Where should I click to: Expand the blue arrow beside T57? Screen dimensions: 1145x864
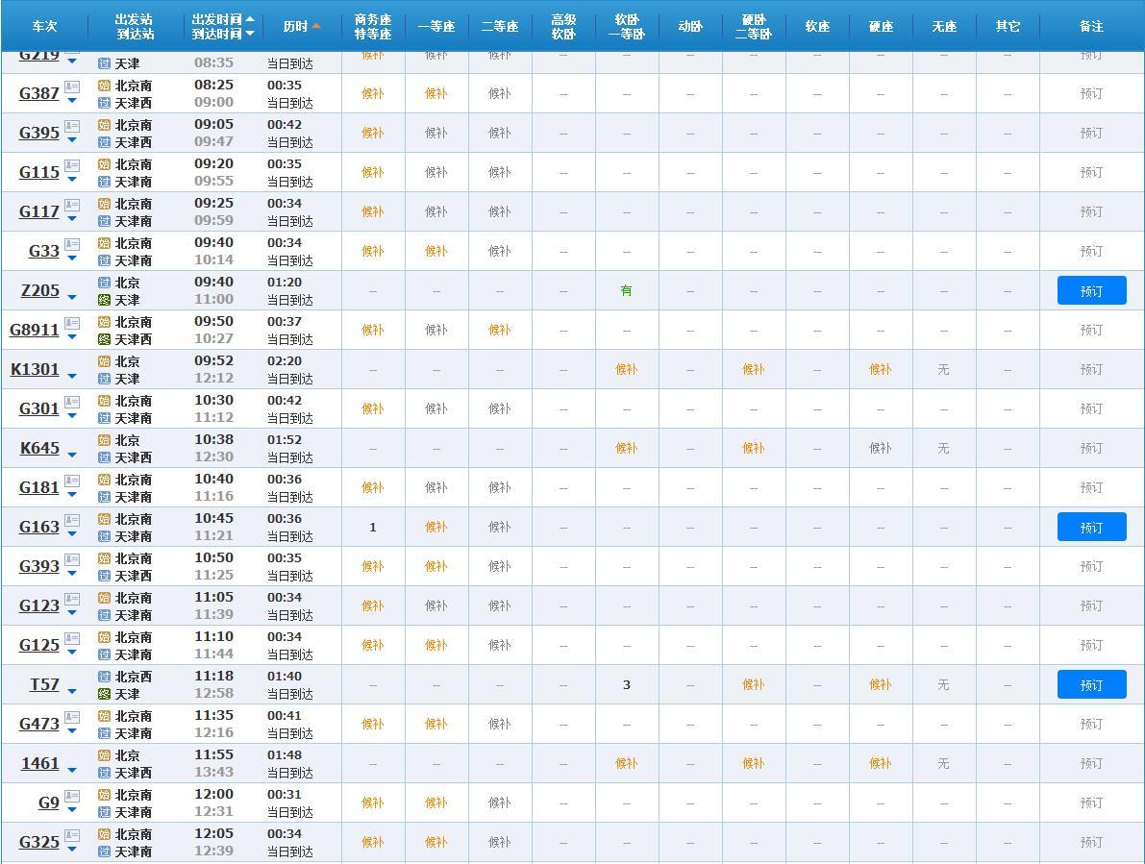(x=71, y=691)
